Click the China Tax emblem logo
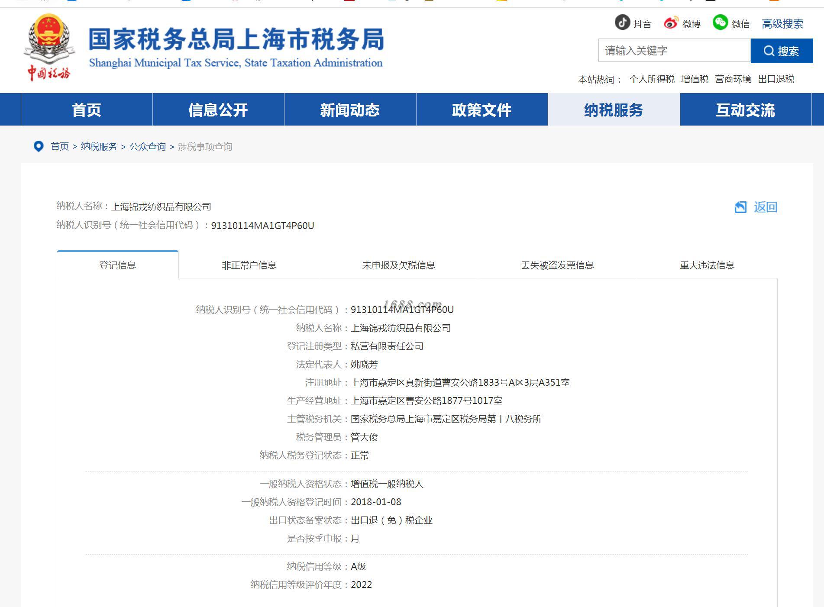824x607 pixels. [49, 47]
